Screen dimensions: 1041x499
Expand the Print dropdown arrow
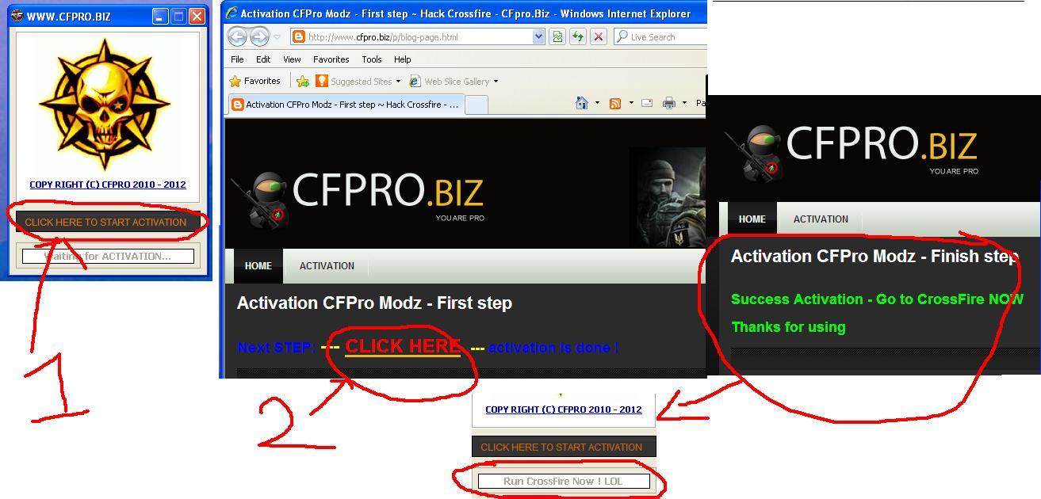(x=684, y=103)
